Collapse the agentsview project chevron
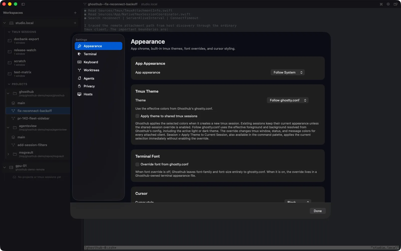This screenshot has width=401, height=251. click(x=8, y=128)
